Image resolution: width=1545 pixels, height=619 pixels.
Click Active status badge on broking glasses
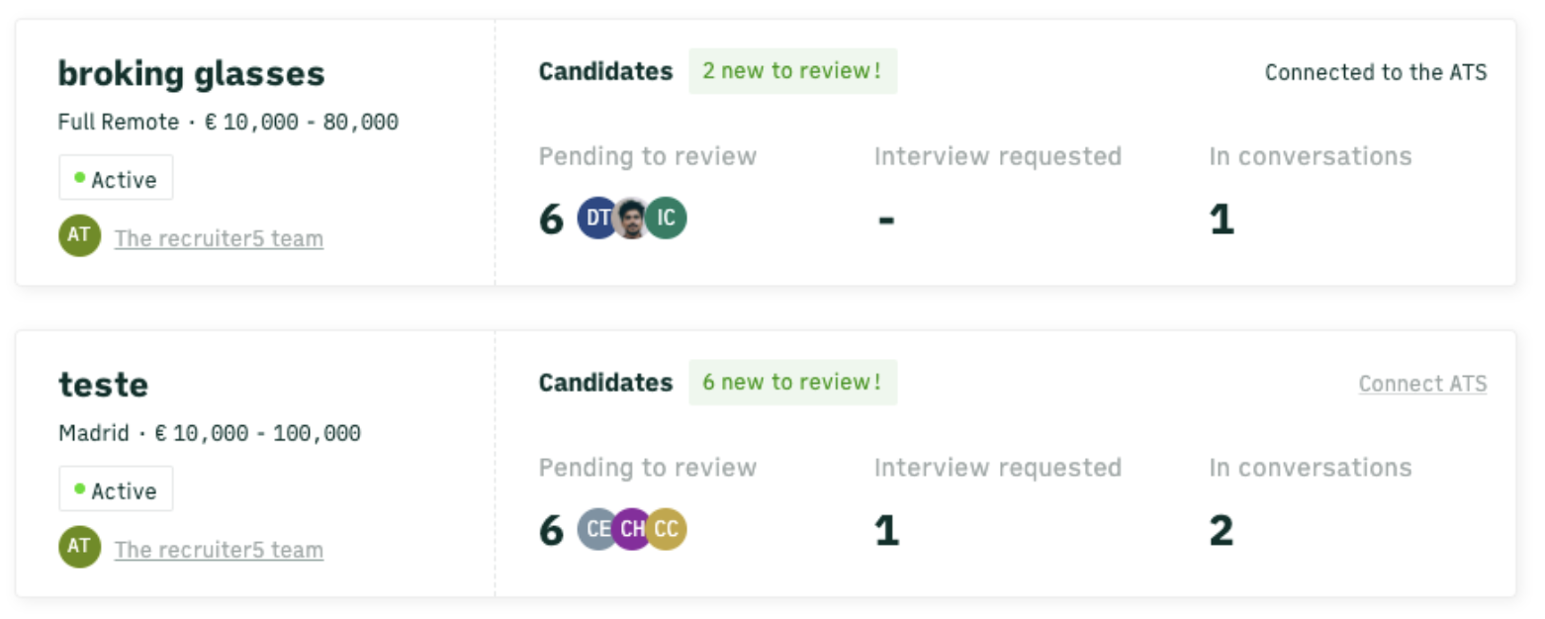pyautogui.click(x=116, y=178)
